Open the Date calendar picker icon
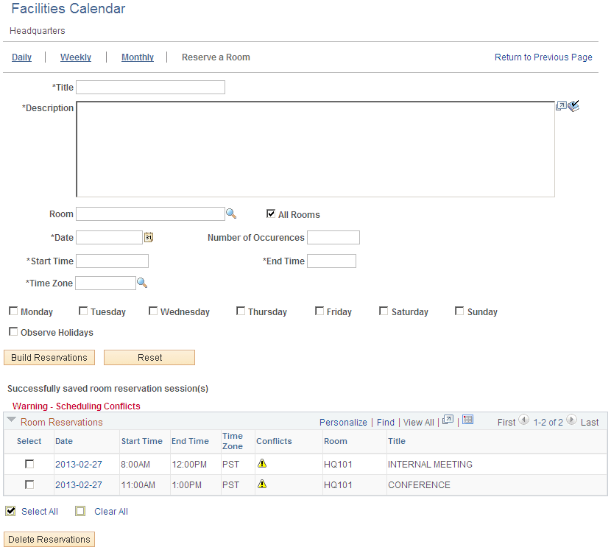The width and height of the screenshot is (611, 550). tap(149, 237)
